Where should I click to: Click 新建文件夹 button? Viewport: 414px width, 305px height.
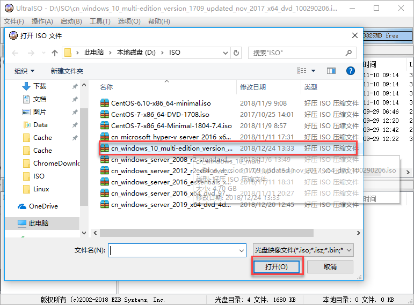tap(67, 71)
